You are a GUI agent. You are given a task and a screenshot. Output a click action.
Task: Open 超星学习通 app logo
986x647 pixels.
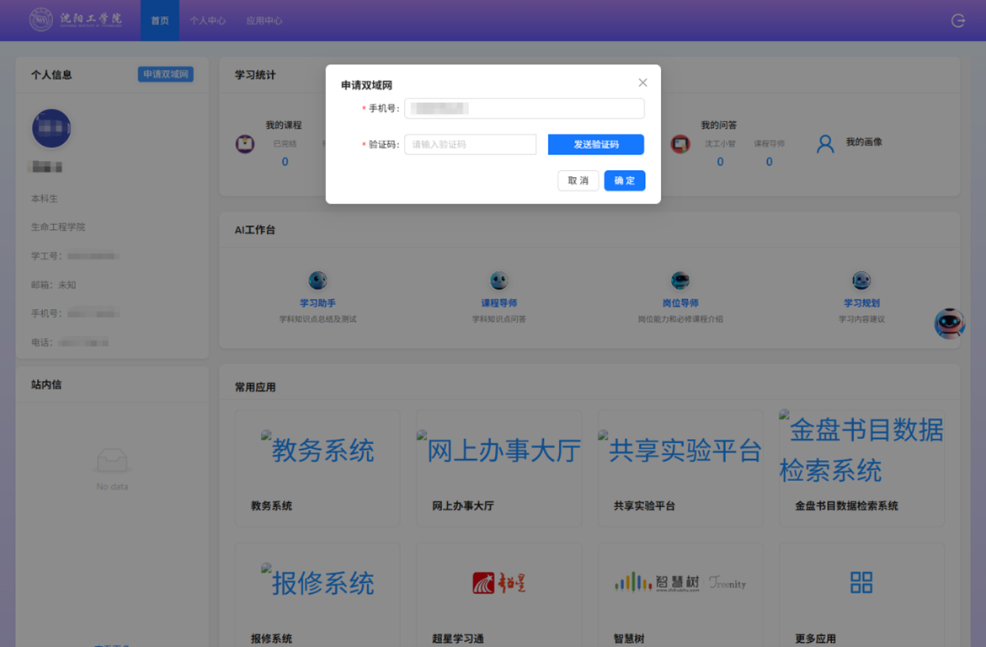498,582
